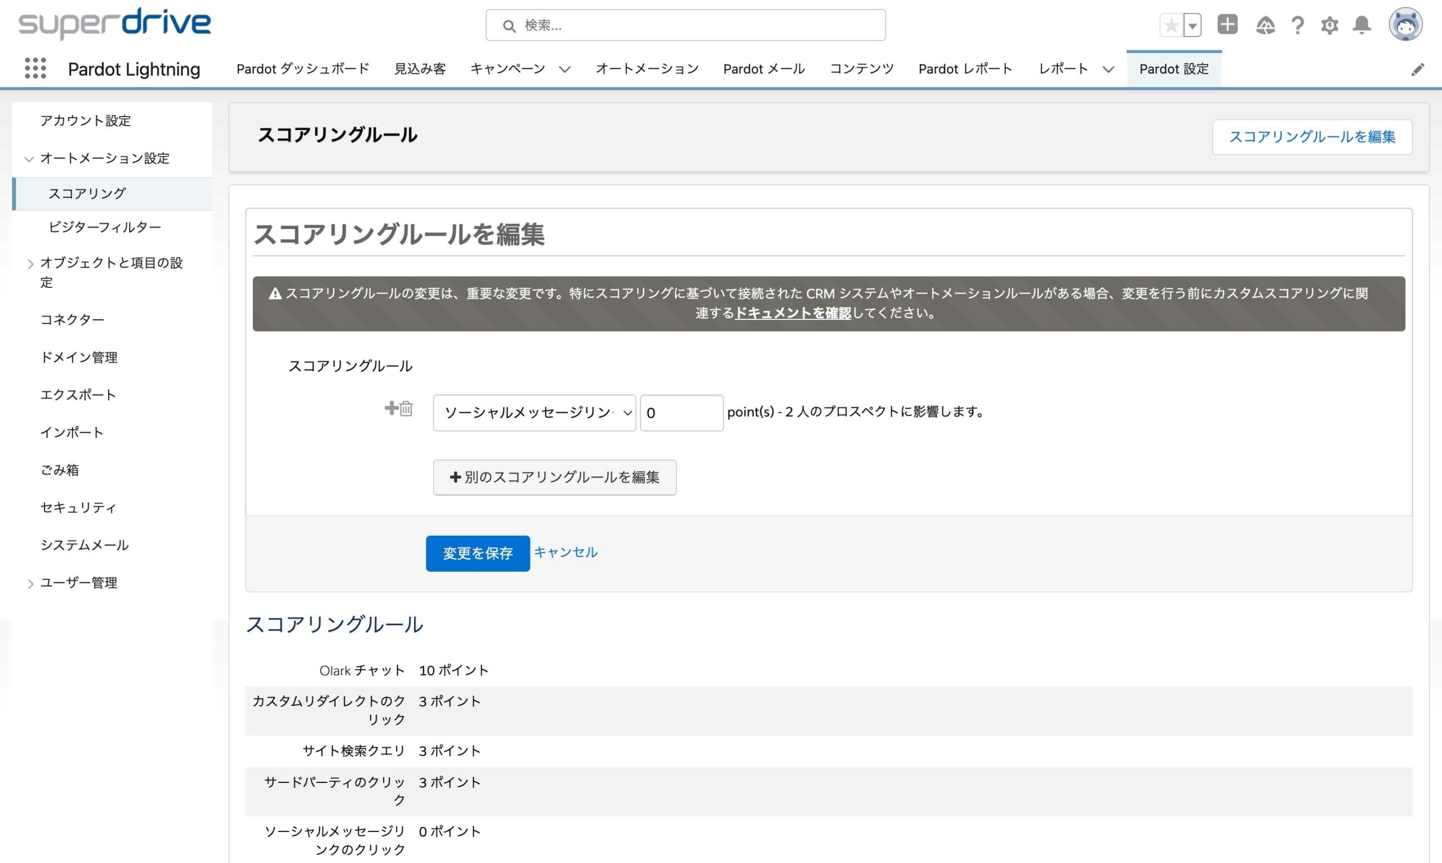Open エクスポート in the sidebar

tap(78, 395)
